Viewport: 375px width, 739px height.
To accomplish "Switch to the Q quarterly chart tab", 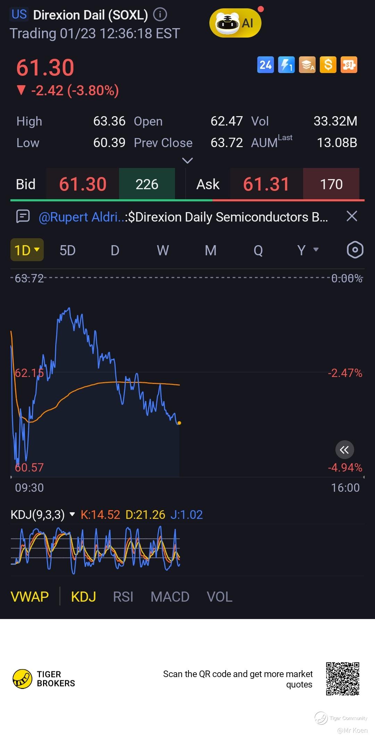I will [x=258, y=250].
